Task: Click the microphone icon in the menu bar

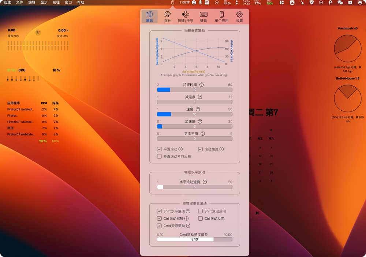Action: point(201,3)
